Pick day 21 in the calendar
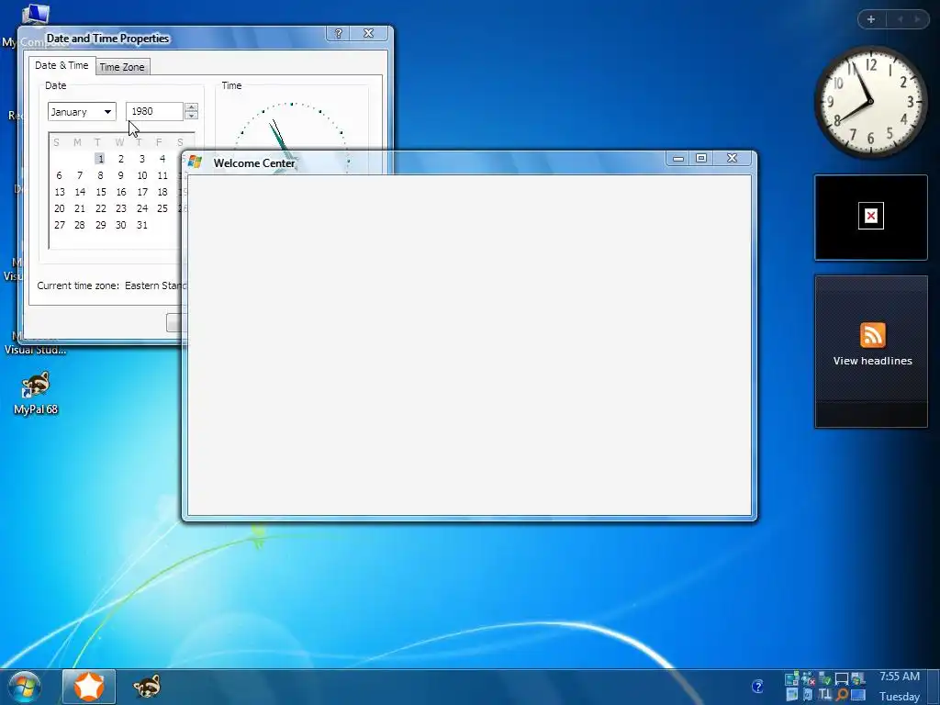This screenshot has height=705, width=940. pyautogui.click(x=80, y=208)
